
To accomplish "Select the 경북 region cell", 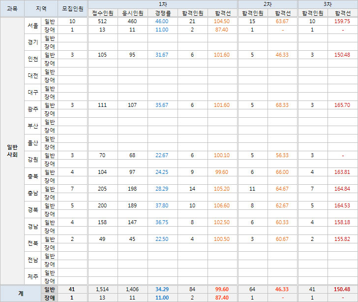I will [33, 209].
